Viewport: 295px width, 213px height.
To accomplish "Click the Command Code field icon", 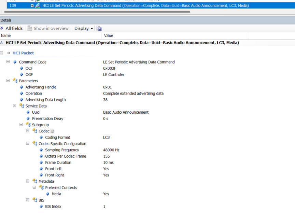I will click(15, 62).
